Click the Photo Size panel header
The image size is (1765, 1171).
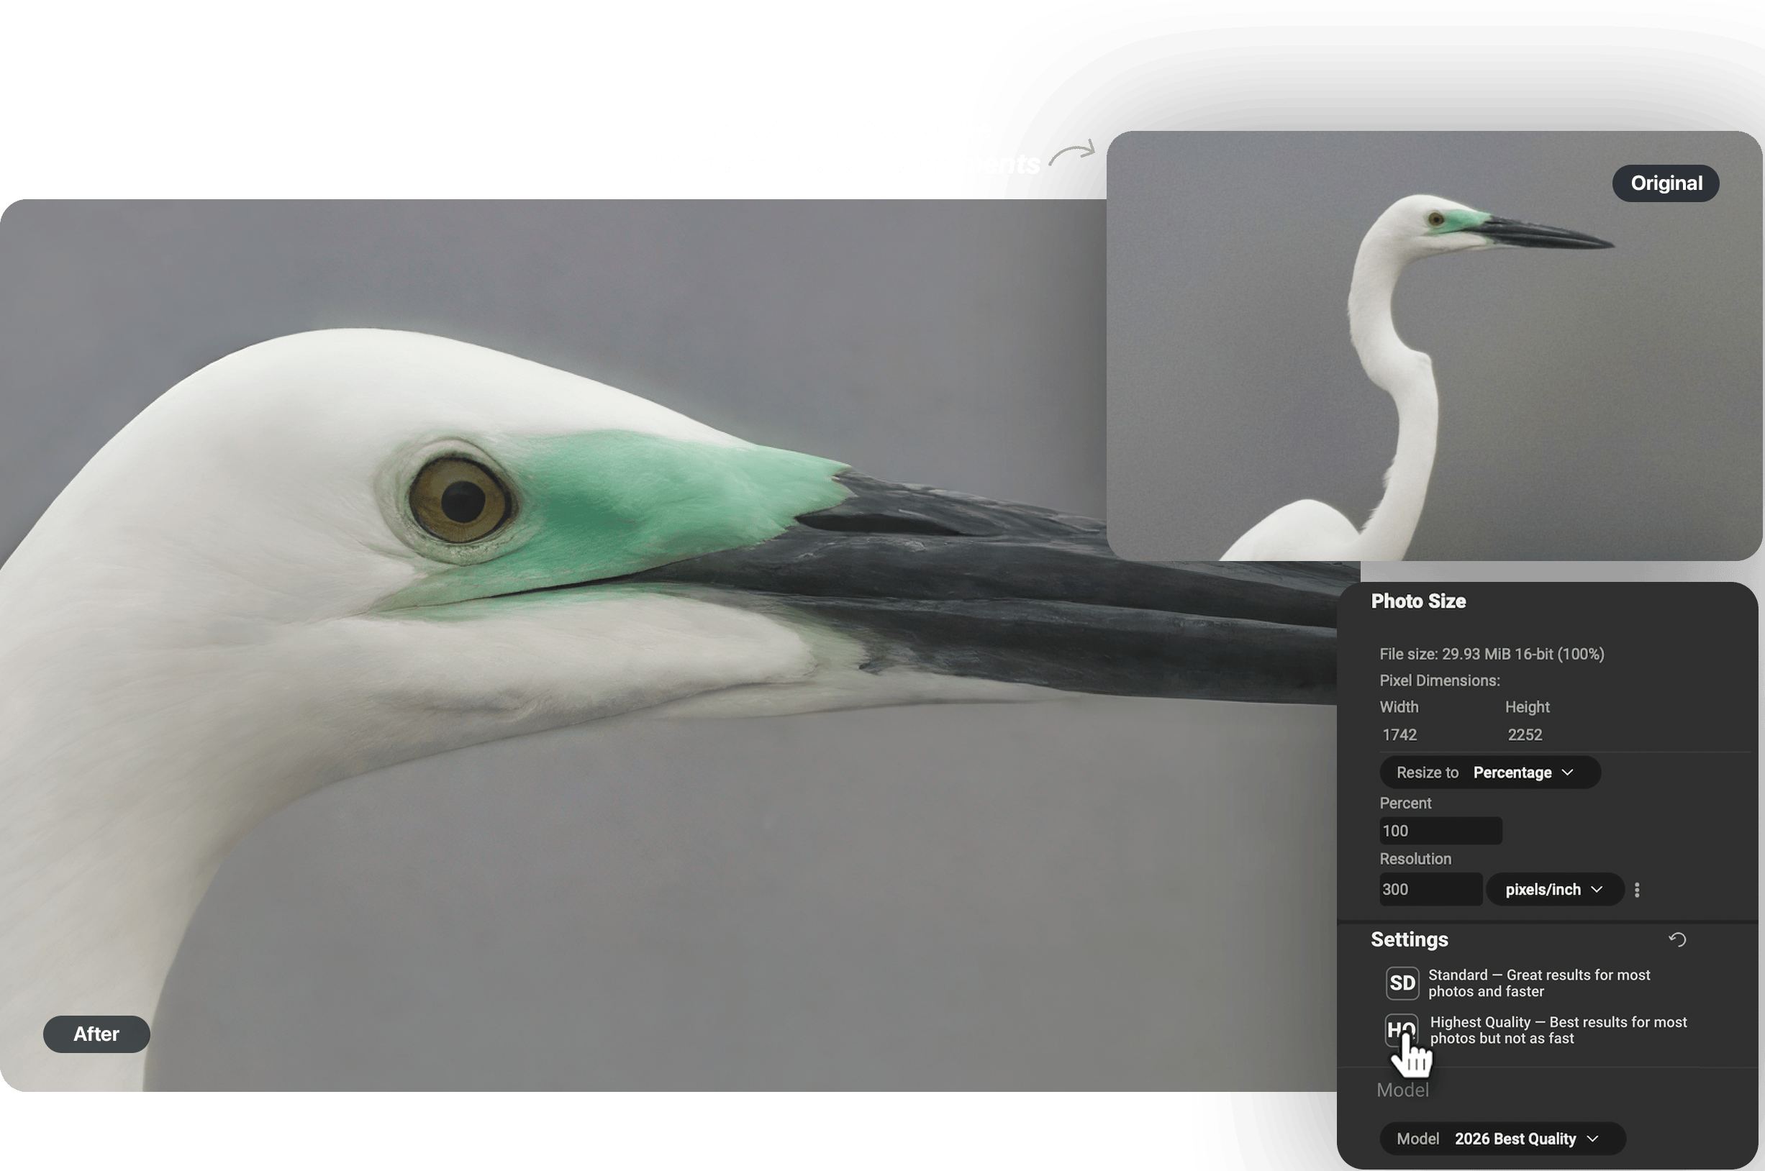tap(1417, 601)
